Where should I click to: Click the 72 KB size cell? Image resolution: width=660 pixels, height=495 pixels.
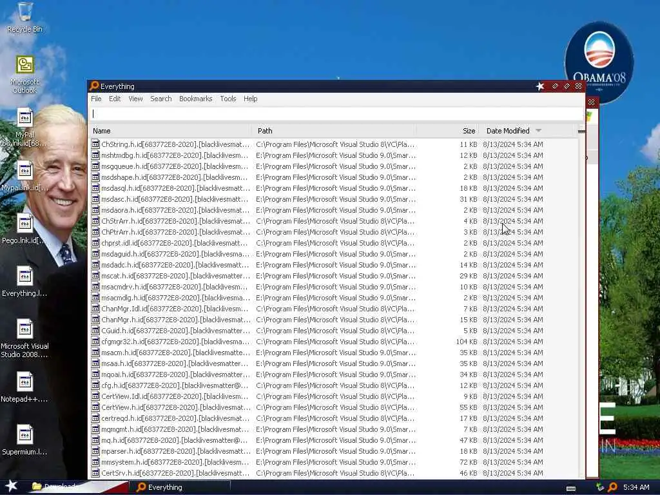pyautogui.click(x=469, y=461)
